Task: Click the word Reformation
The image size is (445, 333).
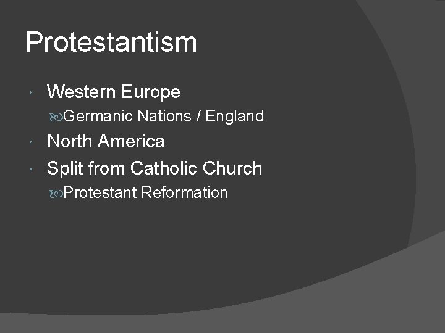Action: point(184,193)
